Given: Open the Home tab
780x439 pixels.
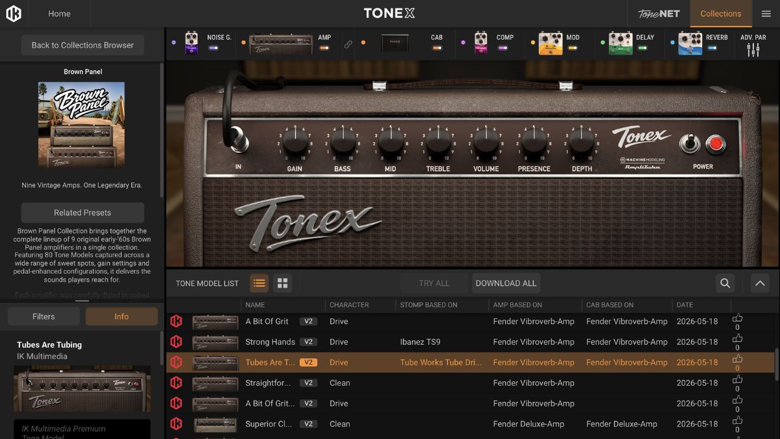Looking at the screenshot, I should click(x=59, y=14).
